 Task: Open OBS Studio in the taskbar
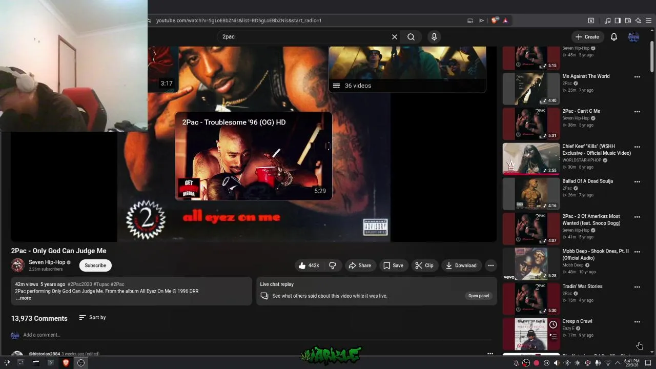(81, 363)
